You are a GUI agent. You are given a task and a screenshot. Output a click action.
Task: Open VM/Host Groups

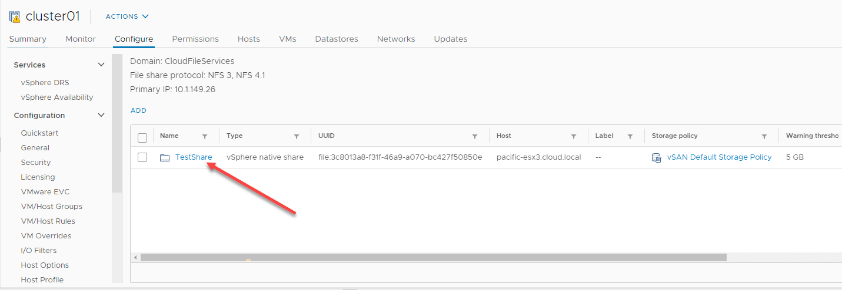51,207
